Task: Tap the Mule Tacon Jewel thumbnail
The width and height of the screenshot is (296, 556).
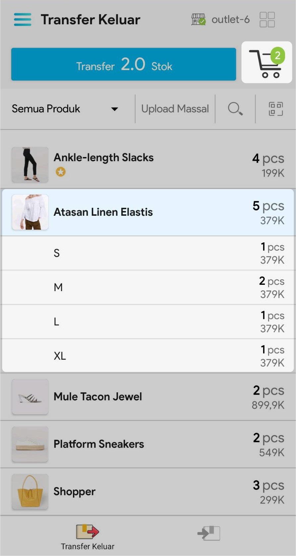Action: pyautogui.click(x=30, y=397)
